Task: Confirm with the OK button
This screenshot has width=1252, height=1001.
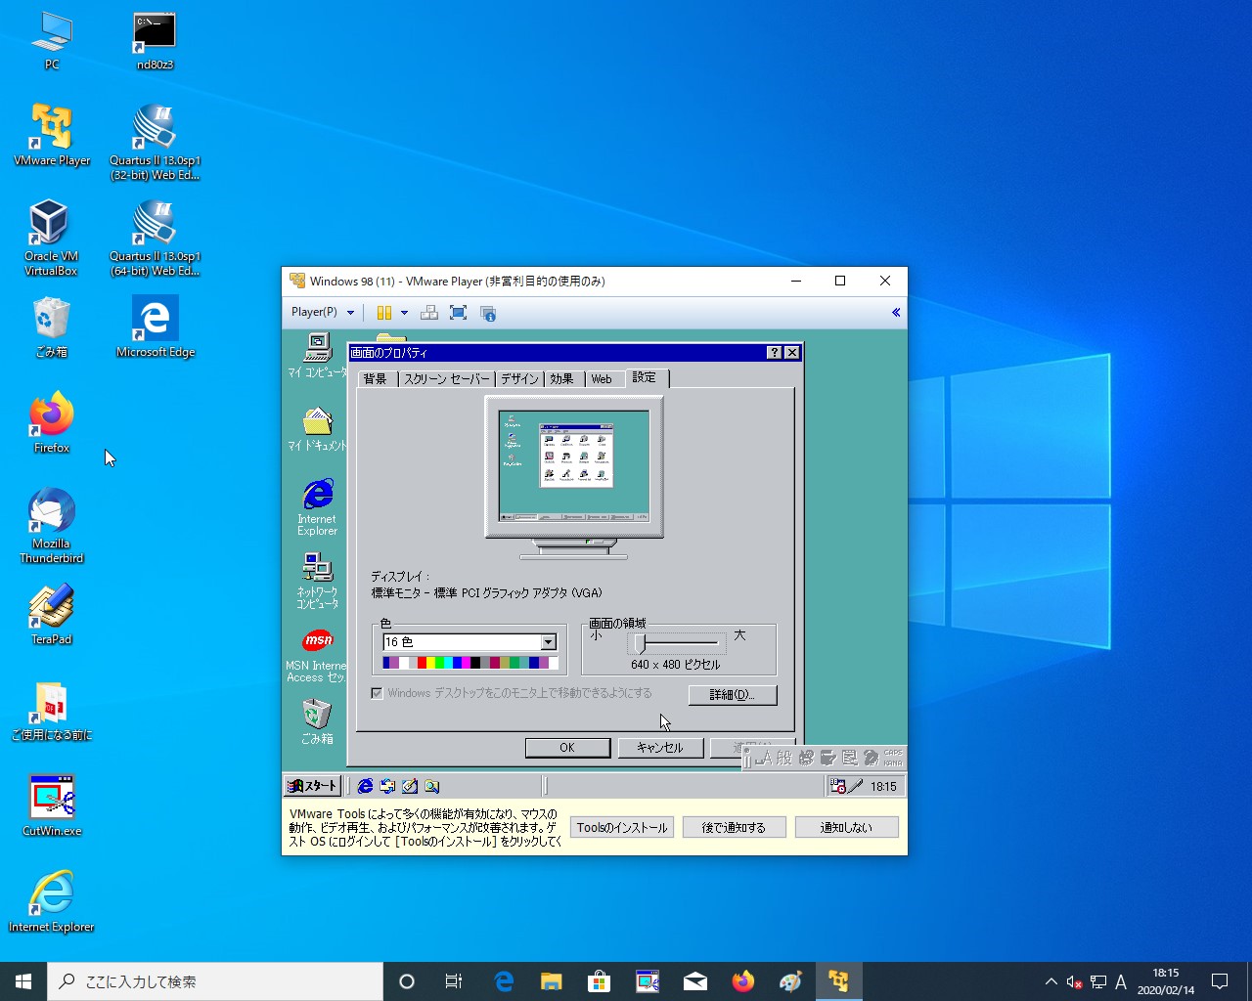Action: (x=567, y=748)
